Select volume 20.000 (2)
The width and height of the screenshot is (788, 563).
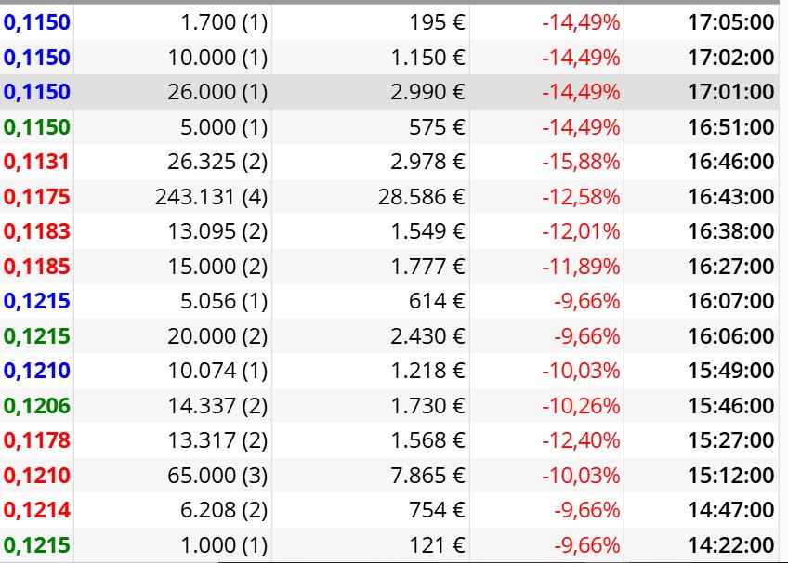click(x=217, y=336)
